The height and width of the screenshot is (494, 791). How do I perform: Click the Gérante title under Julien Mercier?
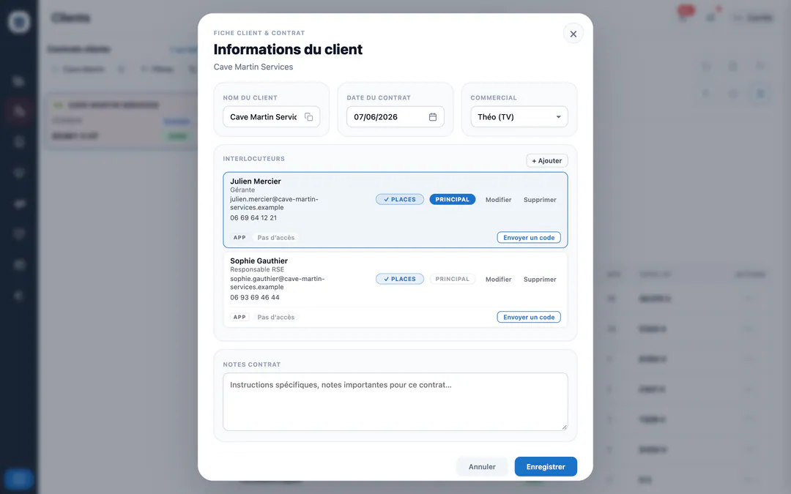[242, 190]
